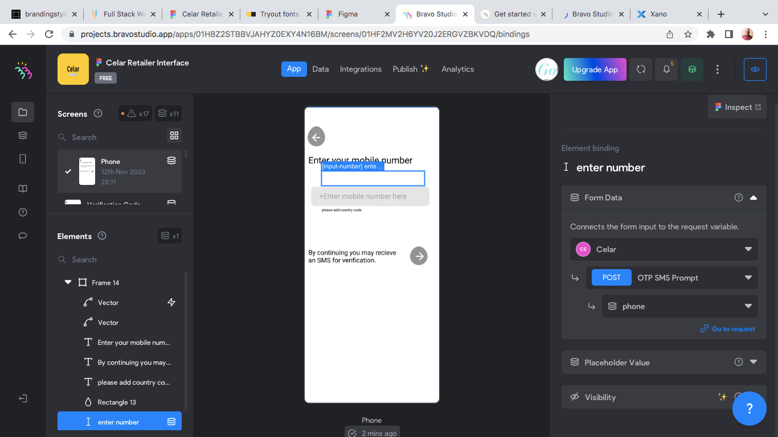Open the blue help question button

coord(750,408)
